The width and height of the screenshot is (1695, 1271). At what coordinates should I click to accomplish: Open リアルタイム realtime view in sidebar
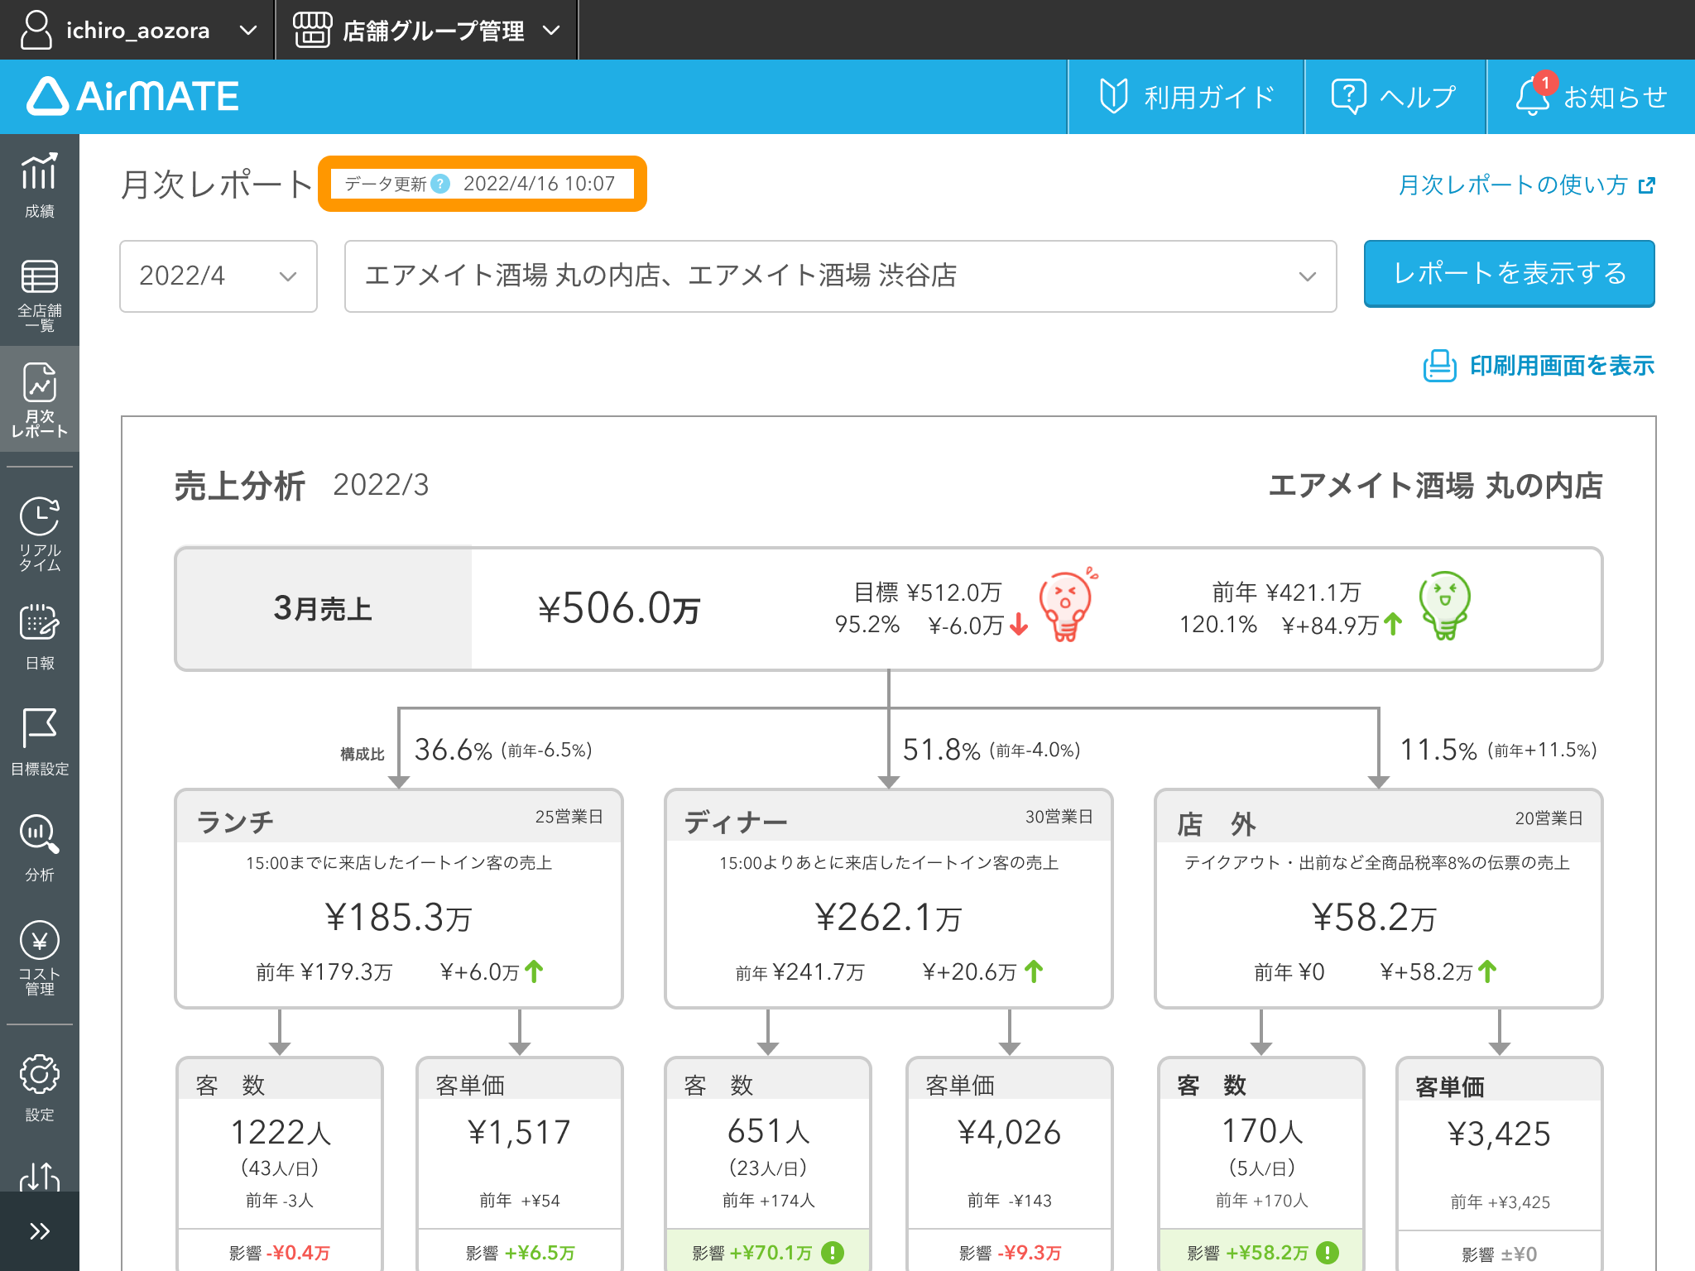click(39, 534)
